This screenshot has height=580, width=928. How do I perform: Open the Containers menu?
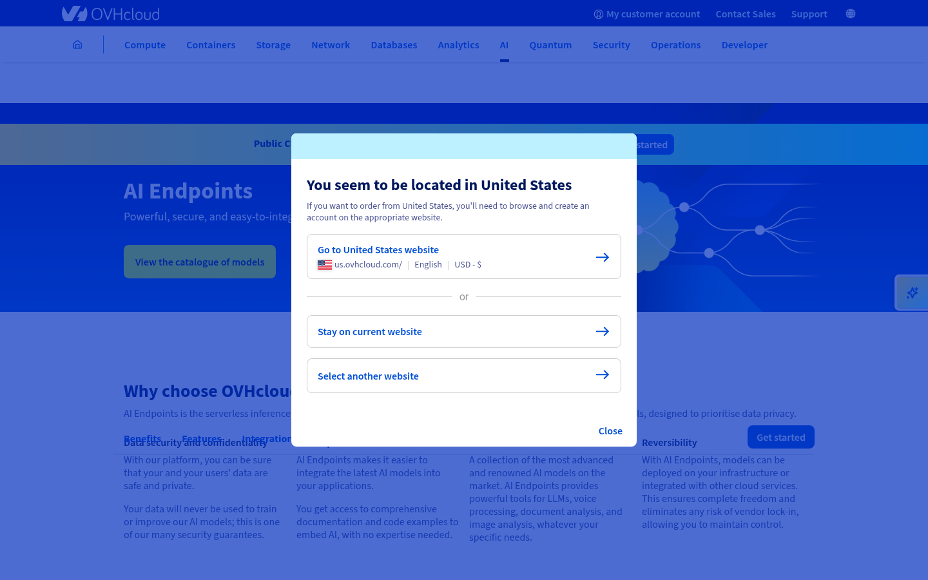pyautogui.click(x=211, y=45)
